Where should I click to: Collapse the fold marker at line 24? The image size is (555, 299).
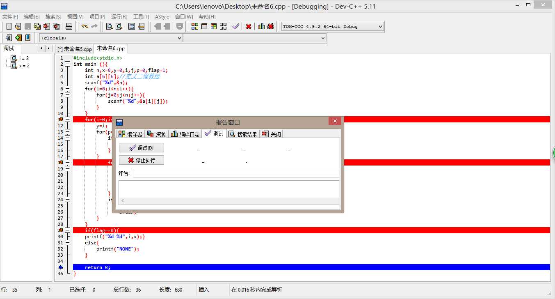tap(68, 200)
